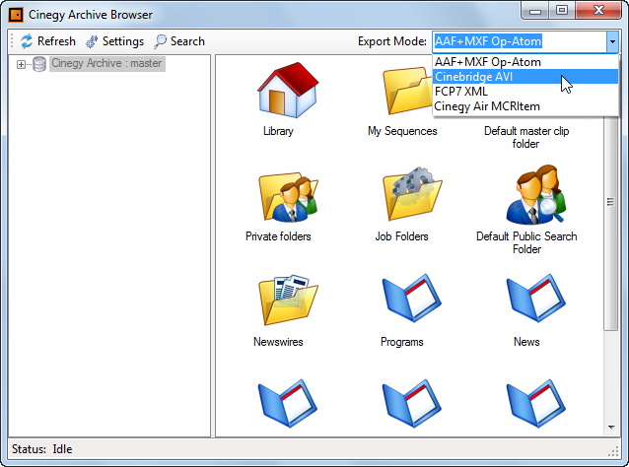Image resolution: width=629 pixels, height=467 pixels.
Task: Open the Job Folders gear folder icon
Action: point(412,194)
